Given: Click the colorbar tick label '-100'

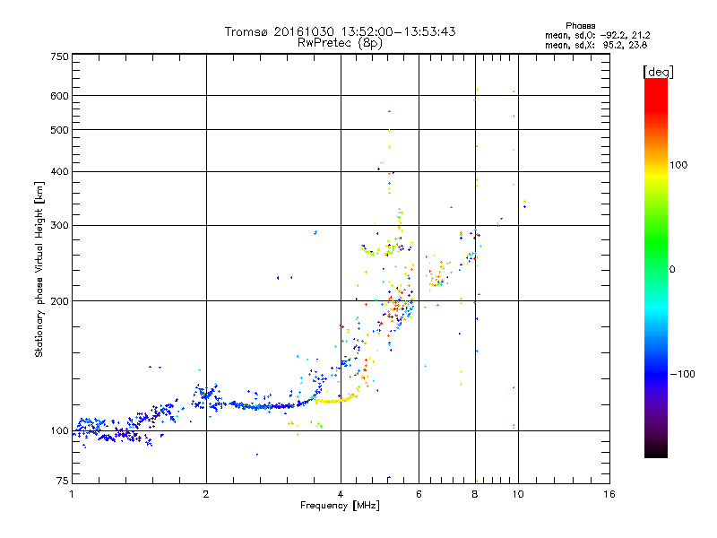Looking at the screenshot, I should pos(682,374).
